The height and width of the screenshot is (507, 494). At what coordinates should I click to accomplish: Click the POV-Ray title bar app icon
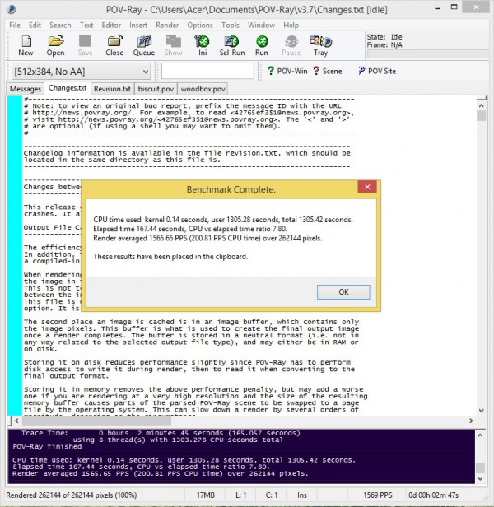pyautogui.click(x=12, y=9)
